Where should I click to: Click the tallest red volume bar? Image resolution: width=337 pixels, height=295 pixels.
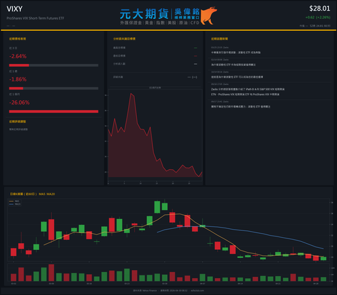point(51,273)
